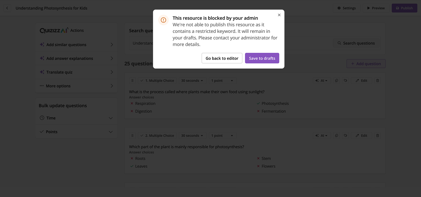Duplicate the first question using copy icon

336,80
